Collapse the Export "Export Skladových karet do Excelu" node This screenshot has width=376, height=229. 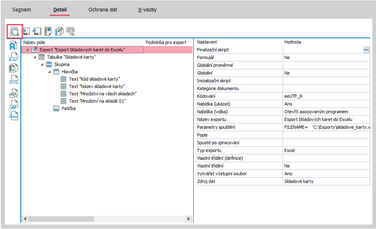click(x=27, y=50)
